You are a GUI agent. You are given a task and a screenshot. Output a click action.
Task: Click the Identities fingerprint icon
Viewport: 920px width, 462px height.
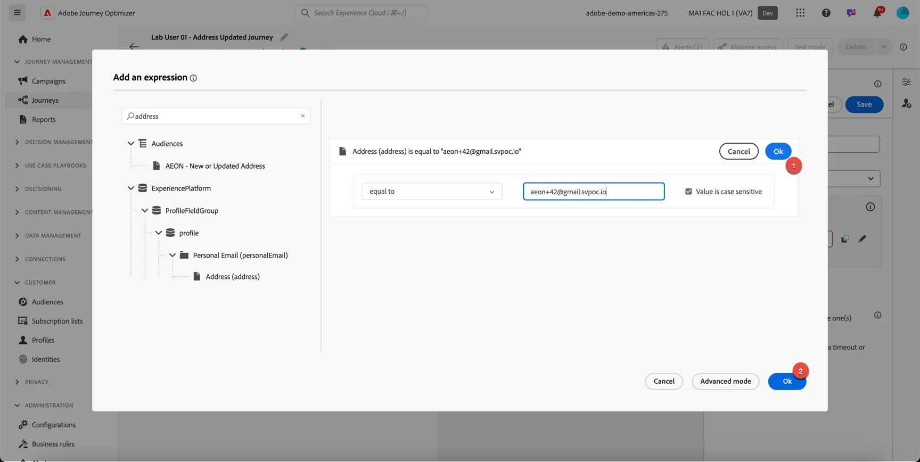pyautogui.click(x=23, y=359)
